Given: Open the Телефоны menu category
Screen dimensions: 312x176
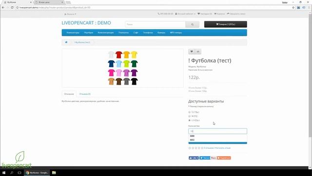Looking at the screenshot, I should pos(148,33).
